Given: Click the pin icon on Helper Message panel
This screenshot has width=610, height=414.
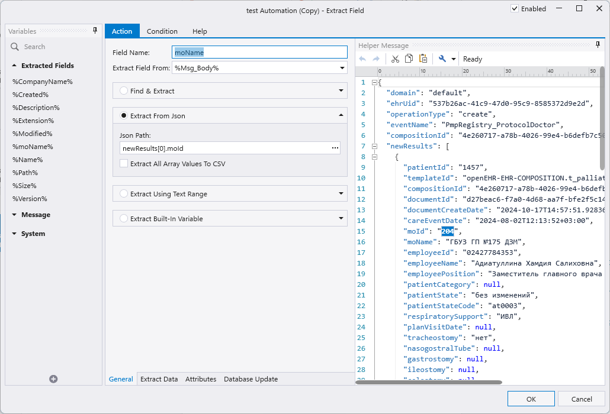Looking at the screenshot, I should pos(598,45).
